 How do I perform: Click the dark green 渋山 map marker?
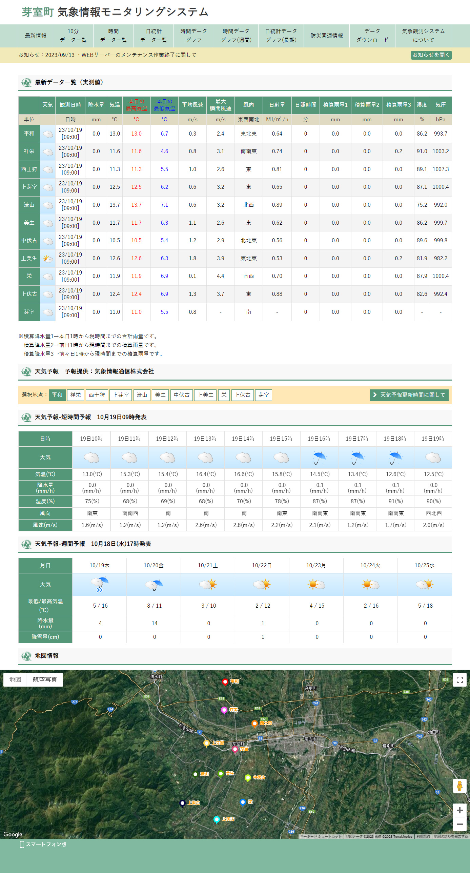pyautogui.click(x=196, y=774)
